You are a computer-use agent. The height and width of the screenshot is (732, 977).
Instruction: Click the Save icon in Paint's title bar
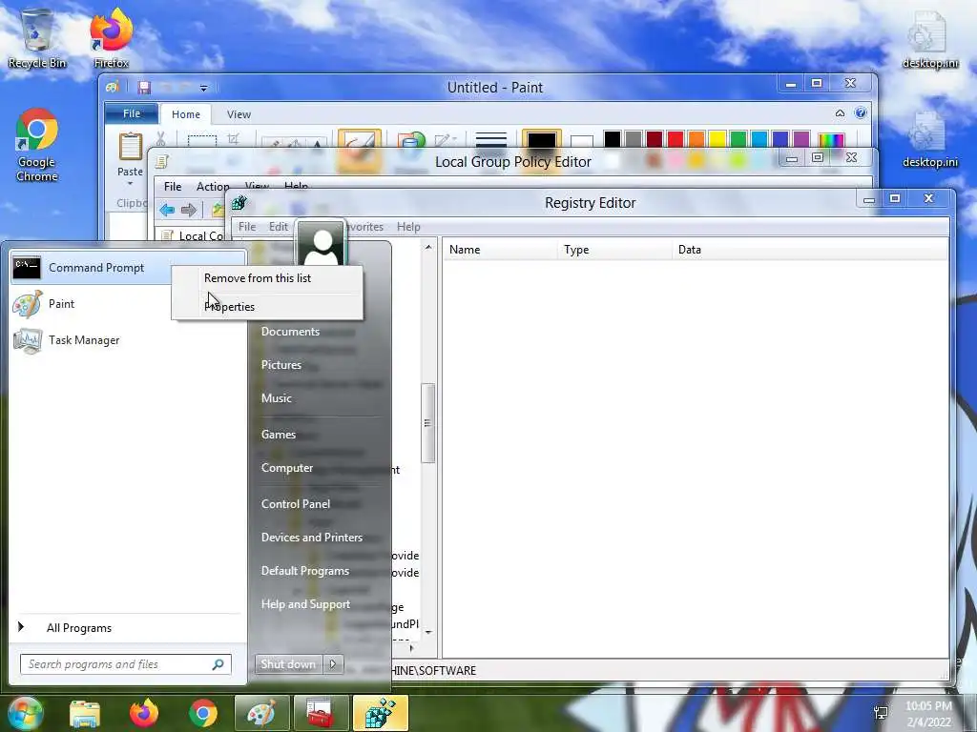click(x=144, y=87)
